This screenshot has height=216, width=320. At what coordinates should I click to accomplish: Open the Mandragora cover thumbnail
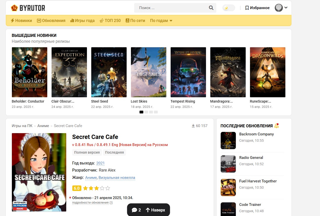click(228, 72)
